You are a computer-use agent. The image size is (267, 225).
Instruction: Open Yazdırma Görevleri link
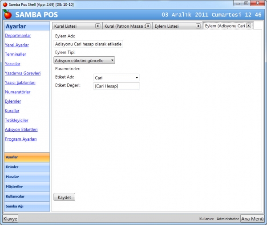pos(23,73)
